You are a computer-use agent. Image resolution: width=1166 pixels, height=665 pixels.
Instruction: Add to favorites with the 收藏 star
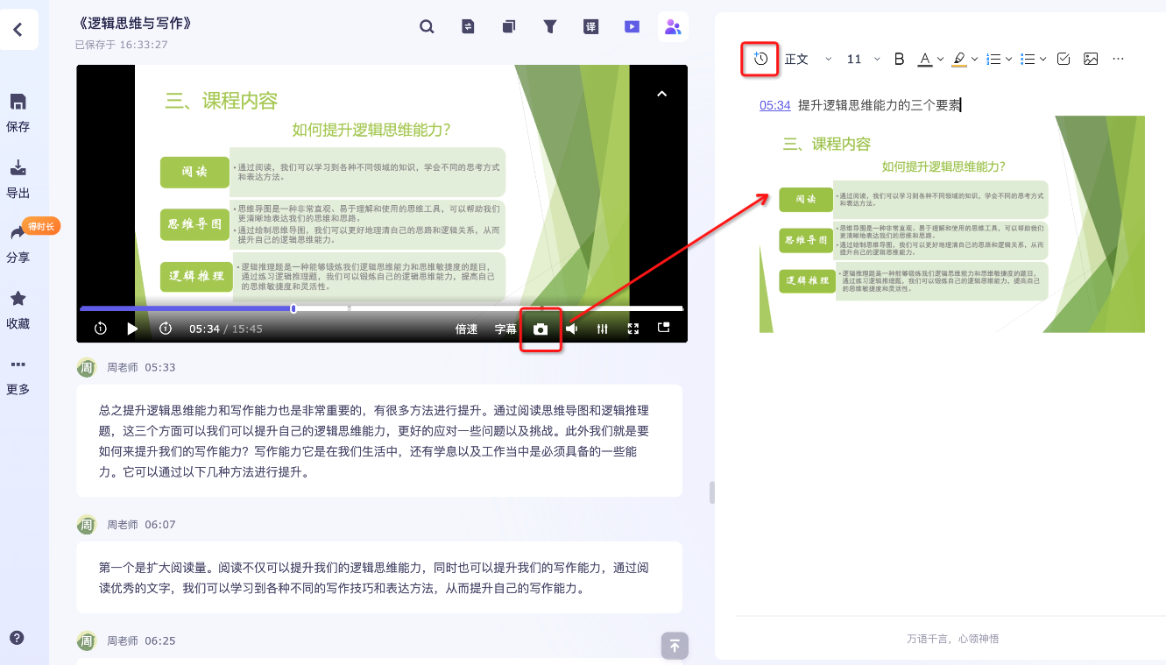tap(18, 308)
